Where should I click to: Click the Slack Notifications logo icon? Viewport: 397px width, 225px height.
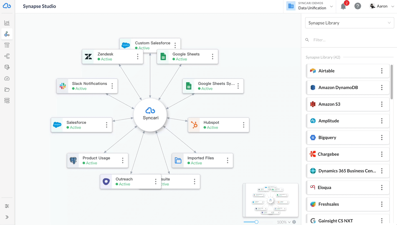63,86
